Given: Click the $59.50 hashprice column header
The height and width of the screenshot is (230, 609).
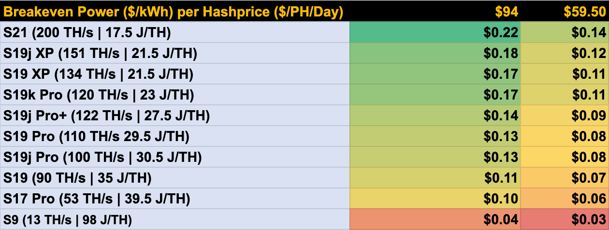Looking at the screenshot, I should 565,11.
